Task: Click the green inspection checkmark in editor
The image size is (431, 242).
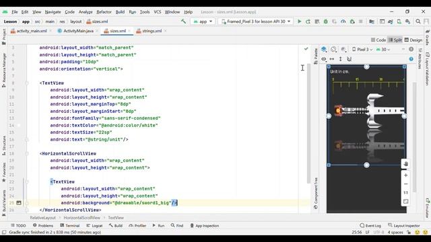Action: click(306, 48)
